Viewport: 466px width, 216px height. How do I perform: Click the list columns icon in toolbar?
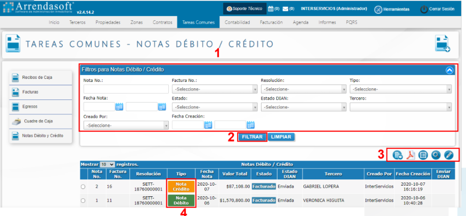(423, 155)
